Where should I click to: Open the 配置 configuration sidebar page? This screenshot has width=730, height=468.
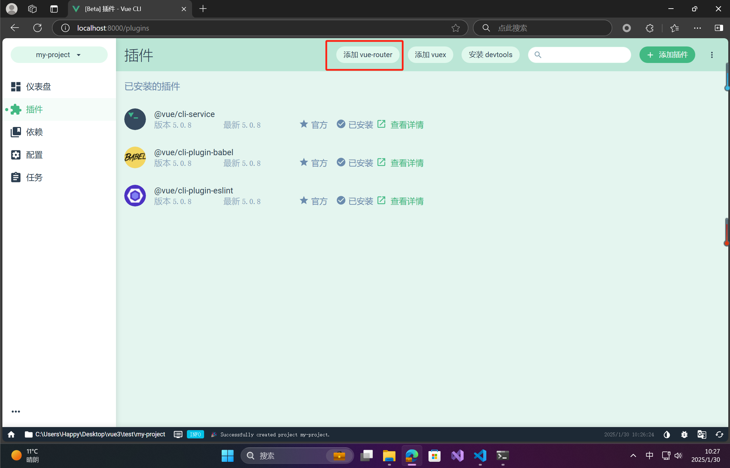(35, 155)
